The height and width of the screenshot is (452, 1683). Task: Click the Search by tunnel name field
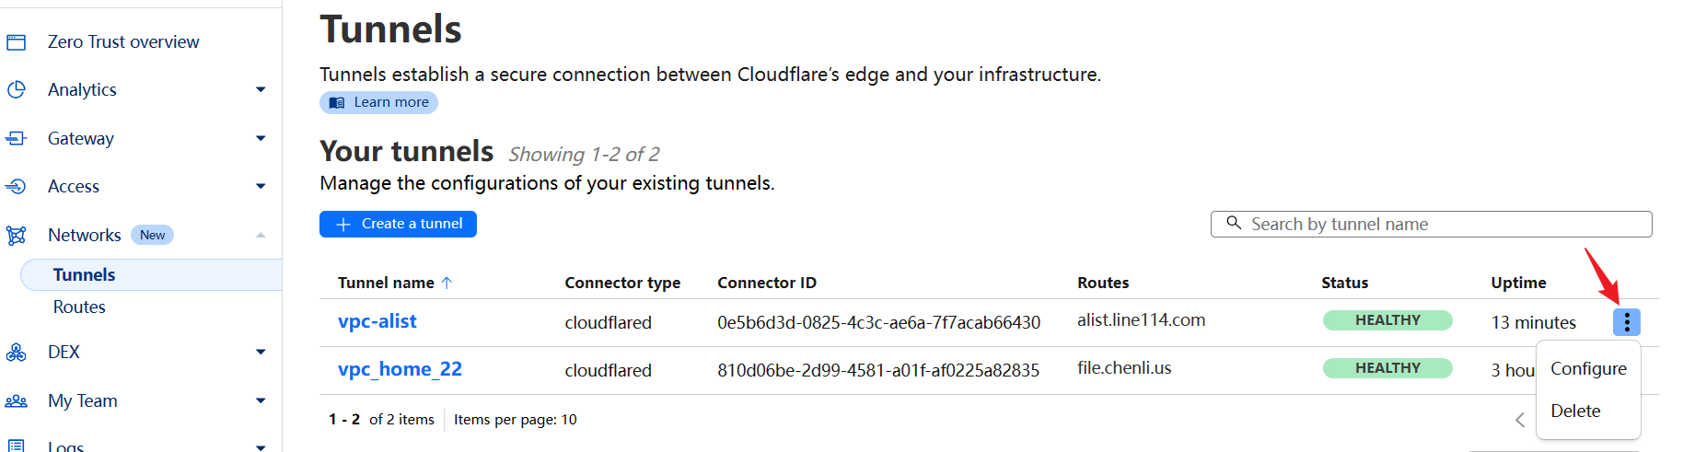1431,225
